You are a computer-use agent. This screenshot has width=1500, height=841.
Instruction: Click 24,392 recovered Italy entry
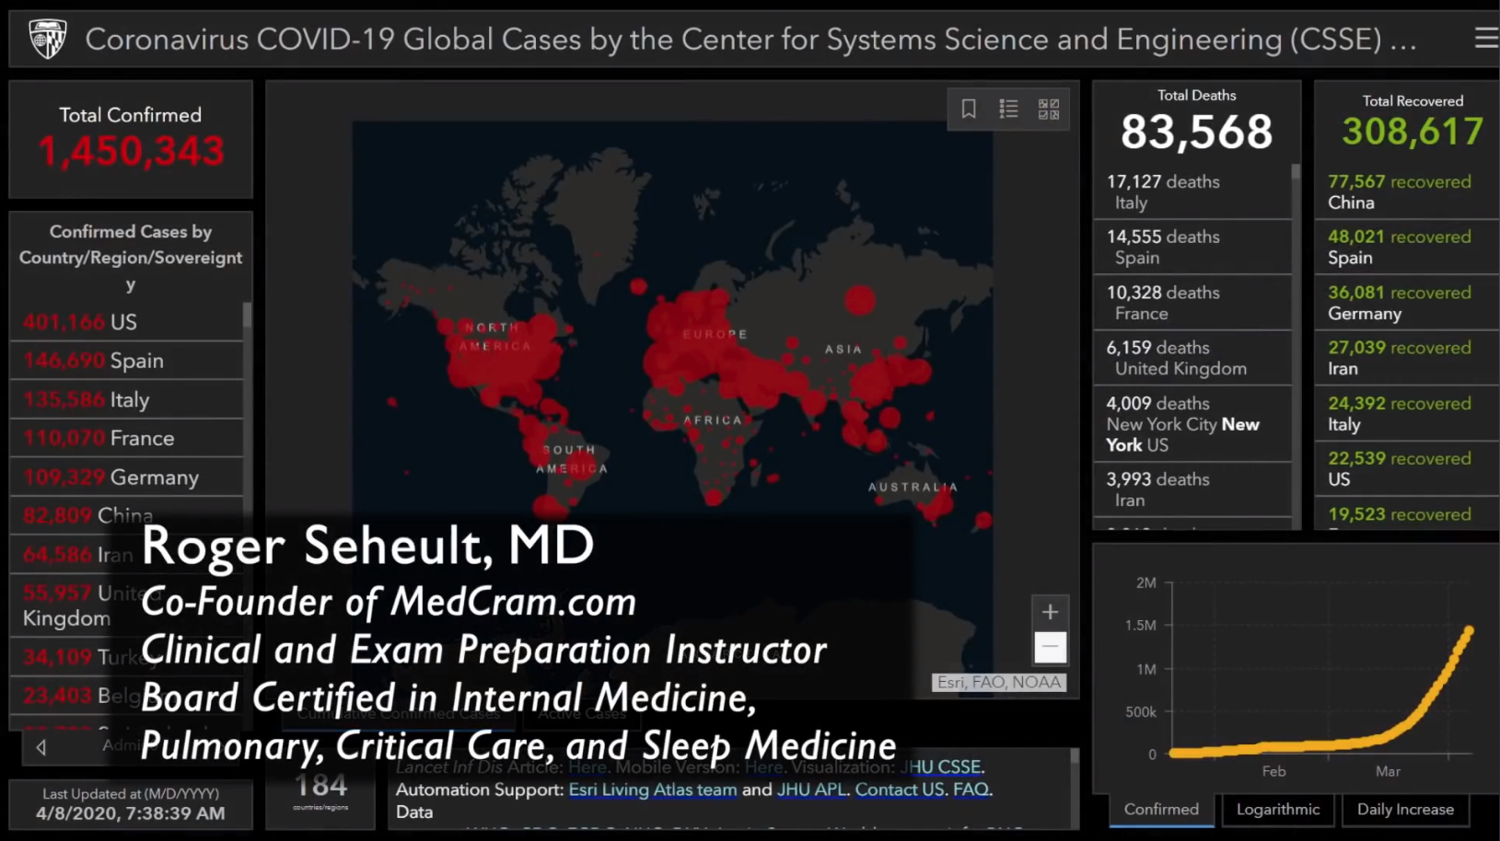click(1407, 413)
